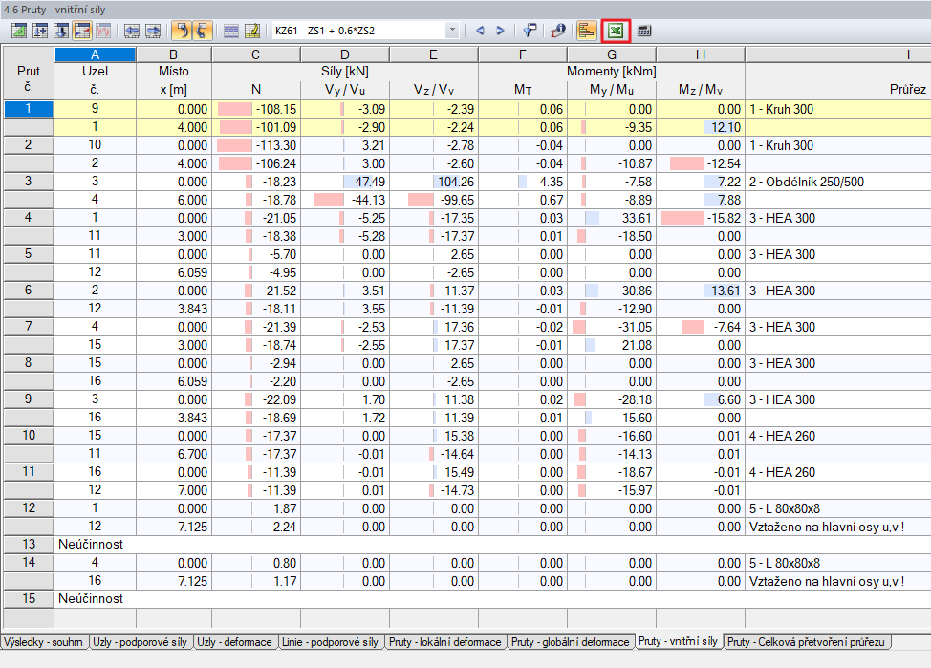Click cross-section cell 2 - Obdélník 250/500

(807, 182)
